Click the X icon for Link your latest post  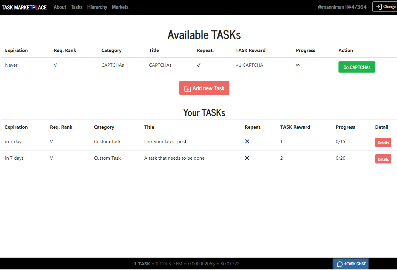[247, 142]
